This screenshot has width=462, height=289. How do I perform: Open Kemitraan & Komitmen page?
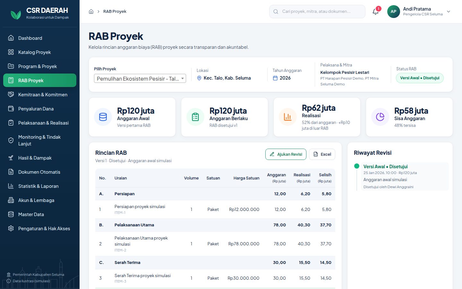pos(40,94)
